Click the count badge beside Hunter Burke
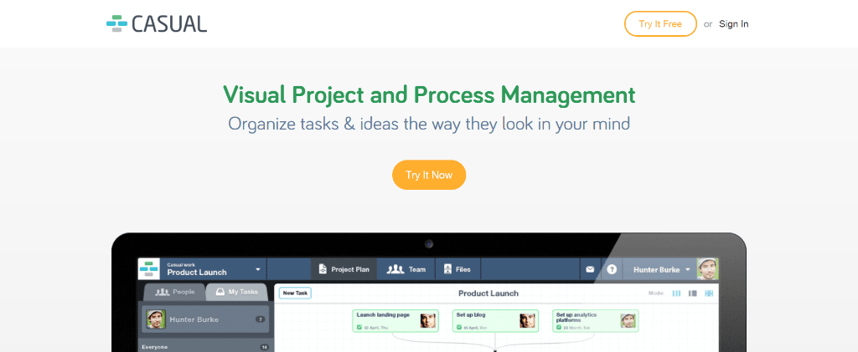 point(261,319)
